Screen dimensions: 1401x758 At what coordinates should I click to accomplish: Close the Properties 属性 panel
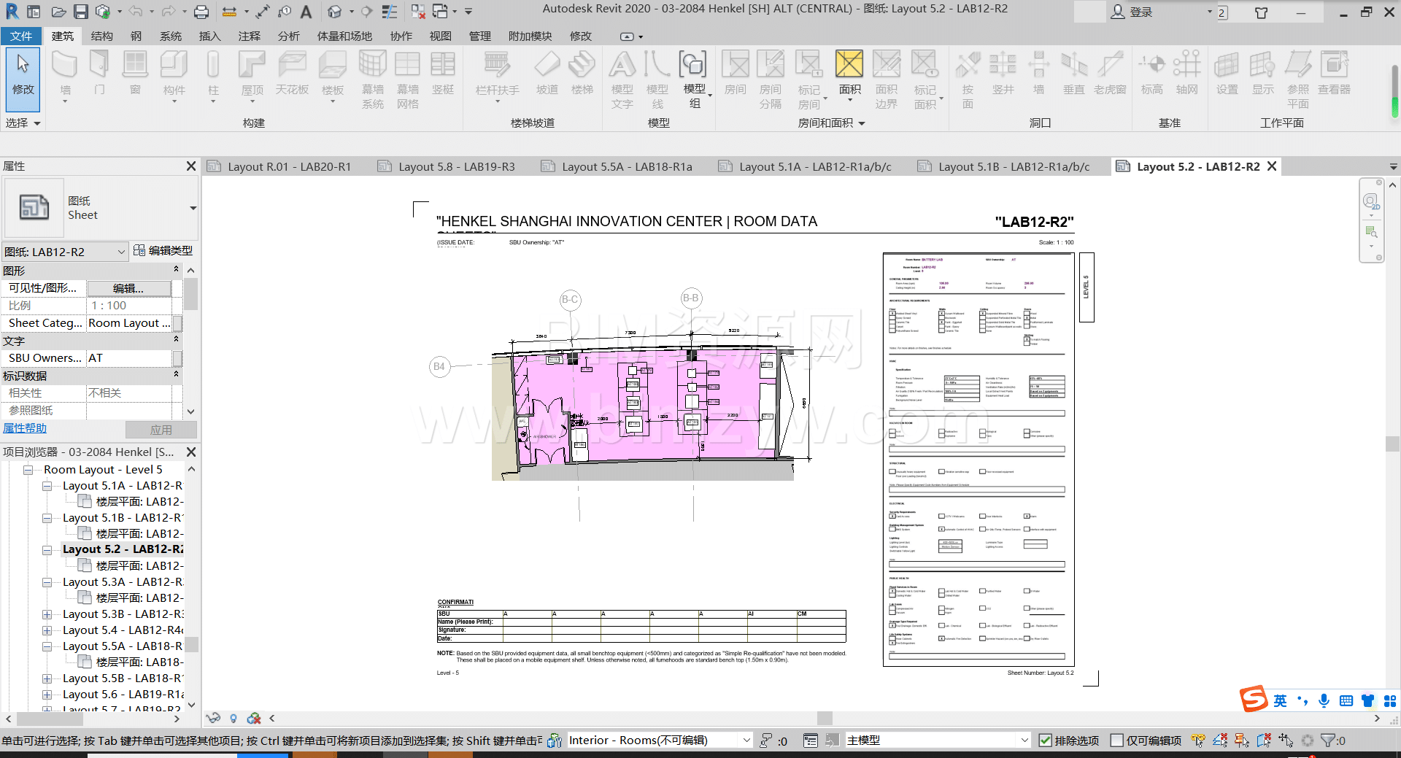(x=190, y=166)
